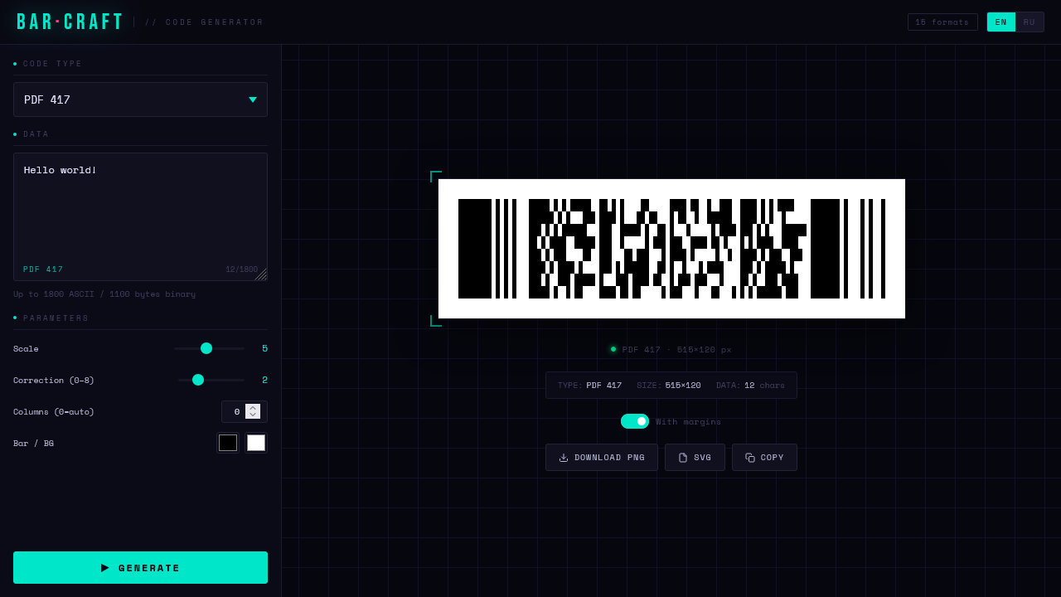Adjust the Correction level slider handle
The width and height of the screenshot is (1061, 597).
(x=198, y=380)
